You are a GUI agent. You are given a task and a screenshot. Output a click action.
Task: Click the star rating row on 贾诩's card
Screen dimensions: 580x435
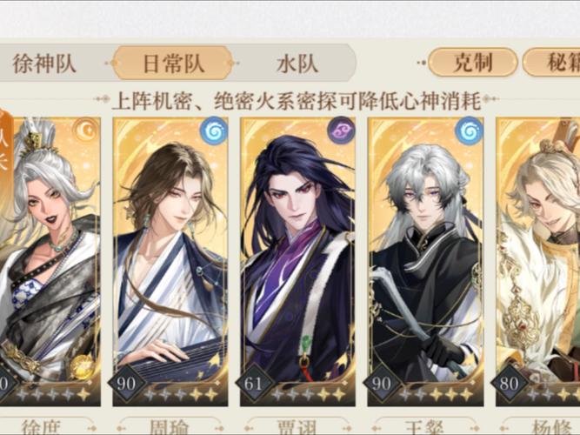coord(310,395)
